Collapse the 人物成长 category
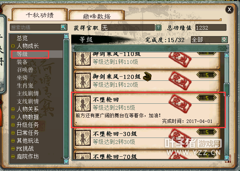The image size is (240, 171). coord(13,46)
